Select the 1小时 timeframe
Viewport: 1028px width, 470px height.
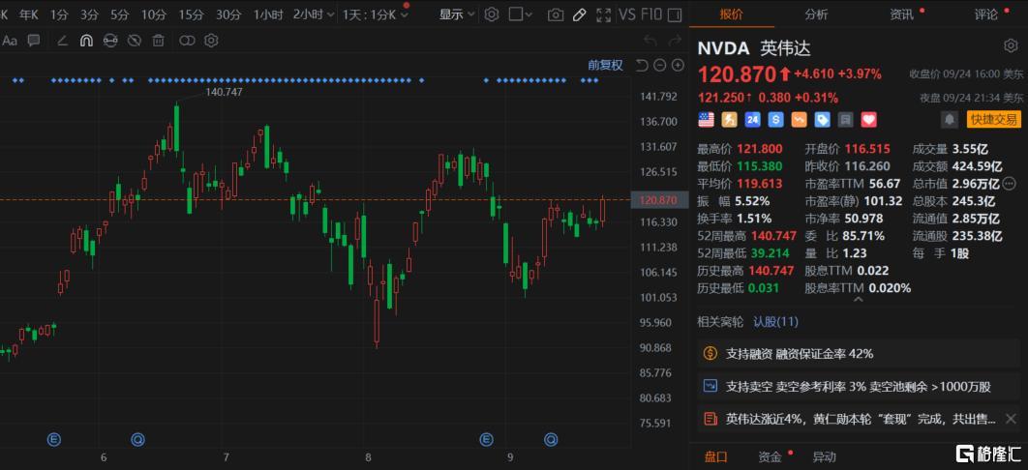[268, 15]
